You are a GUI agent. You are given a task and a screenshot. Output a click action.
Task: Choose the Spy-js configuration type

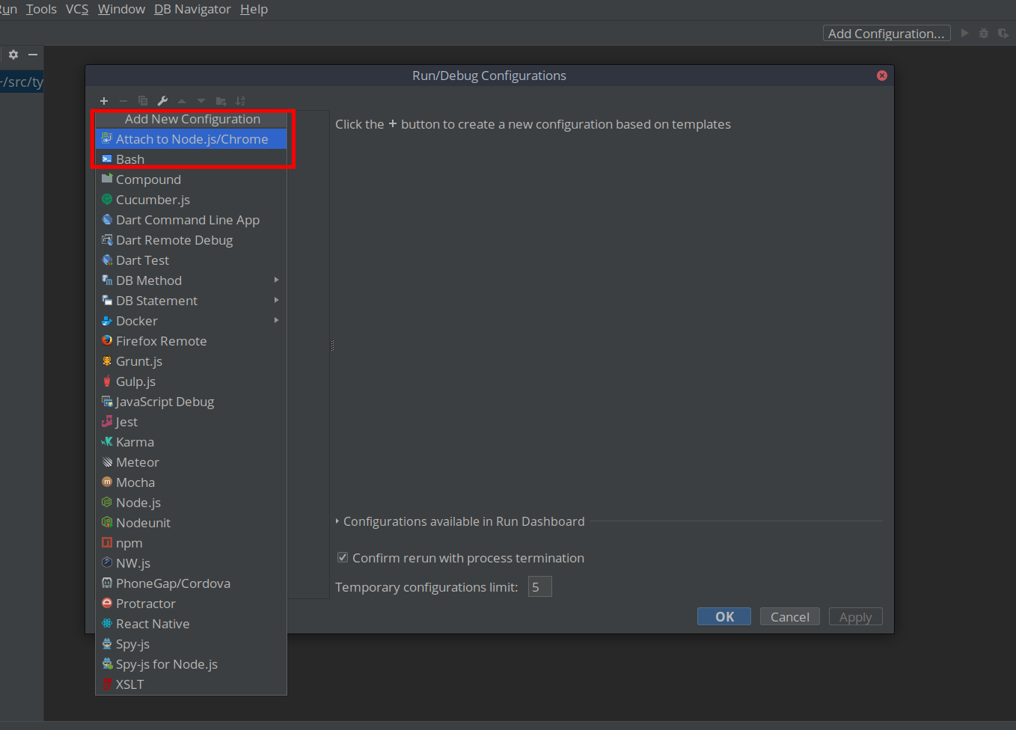point(192,644)
